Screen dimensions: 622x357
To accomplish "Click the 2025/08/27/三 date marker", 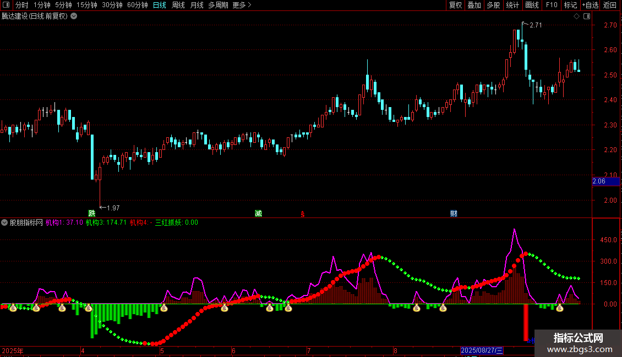I will 482,350.
